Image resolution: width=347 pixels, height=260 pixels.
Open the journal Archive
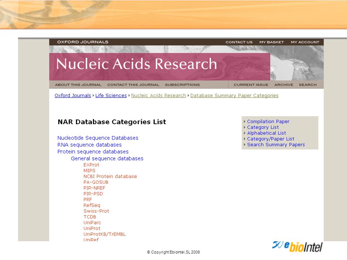click(283, 84)
